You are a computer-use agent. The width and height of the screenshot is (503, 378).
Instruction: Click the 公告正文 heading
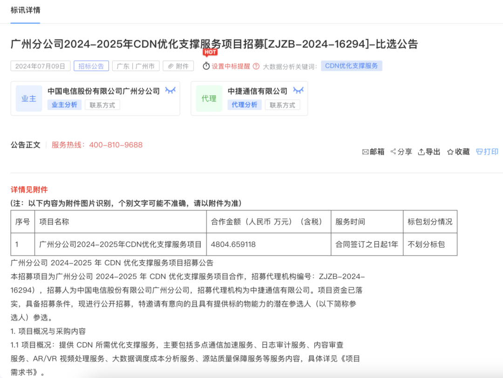point(26,145)
